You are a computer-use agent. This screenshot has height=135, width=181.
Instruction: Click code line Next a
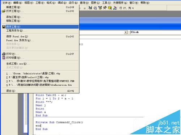[x=41, y=112]
